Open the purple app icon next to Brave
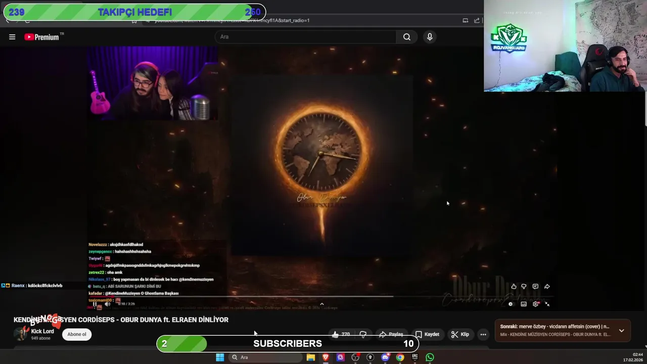647x364 pixels. (340, 357)
